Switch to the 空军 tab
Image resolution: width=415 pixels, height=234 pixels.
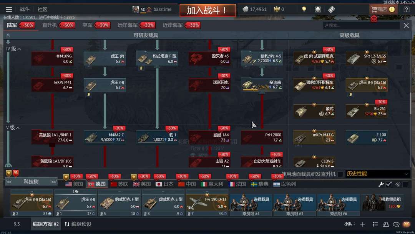click(x=87, y=25)
